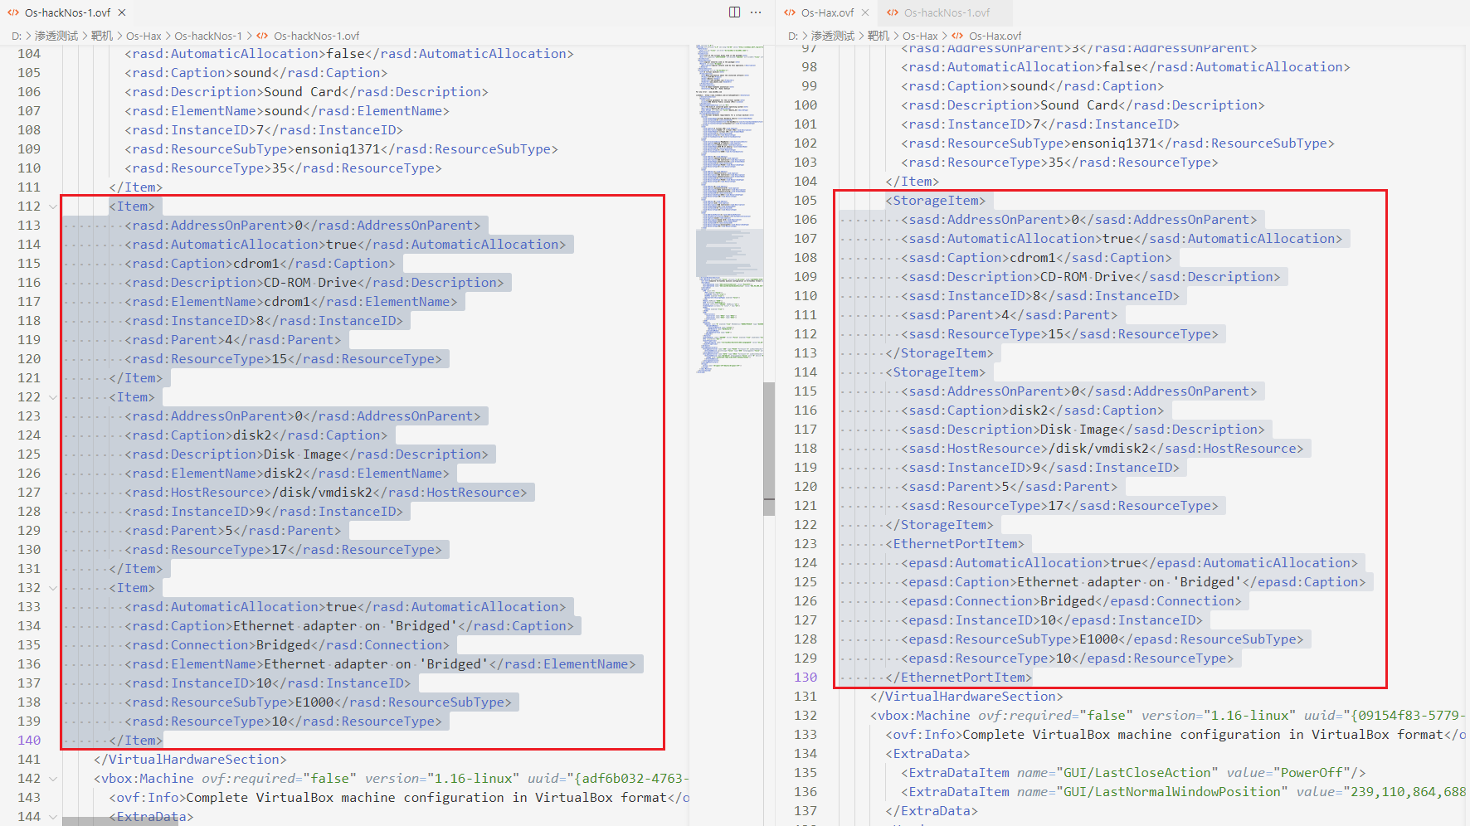Open 靶机 breadcrumb in left editor
The height and width of the screenshot is (826, 1470).
click(x=102, y=36)
